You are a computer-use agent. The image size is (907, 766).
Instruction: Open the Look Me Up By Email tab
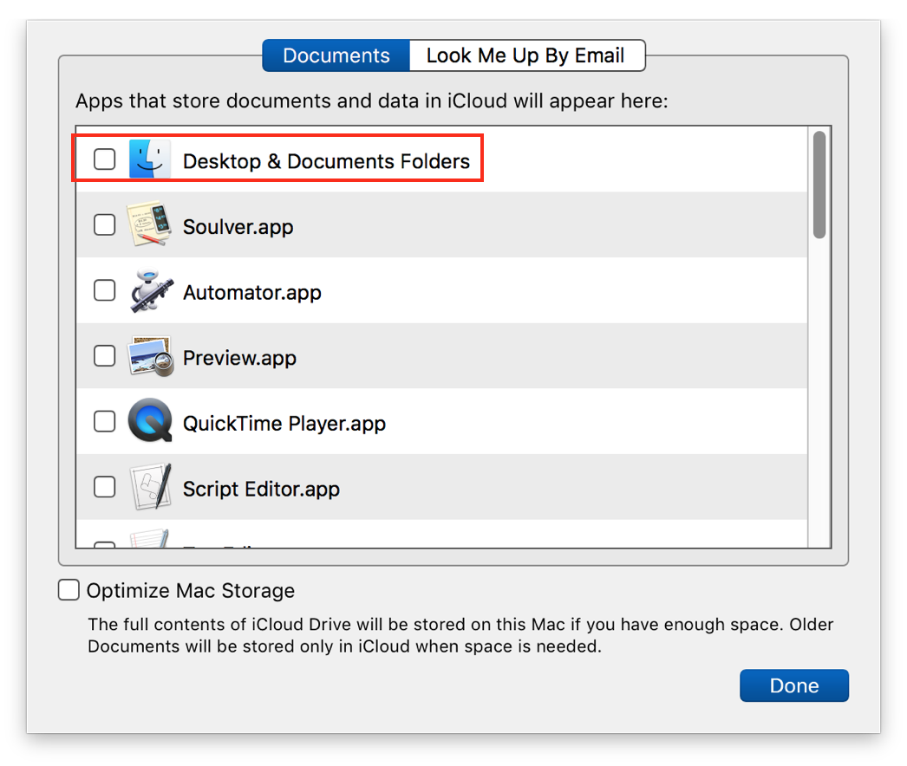point(525,55)
